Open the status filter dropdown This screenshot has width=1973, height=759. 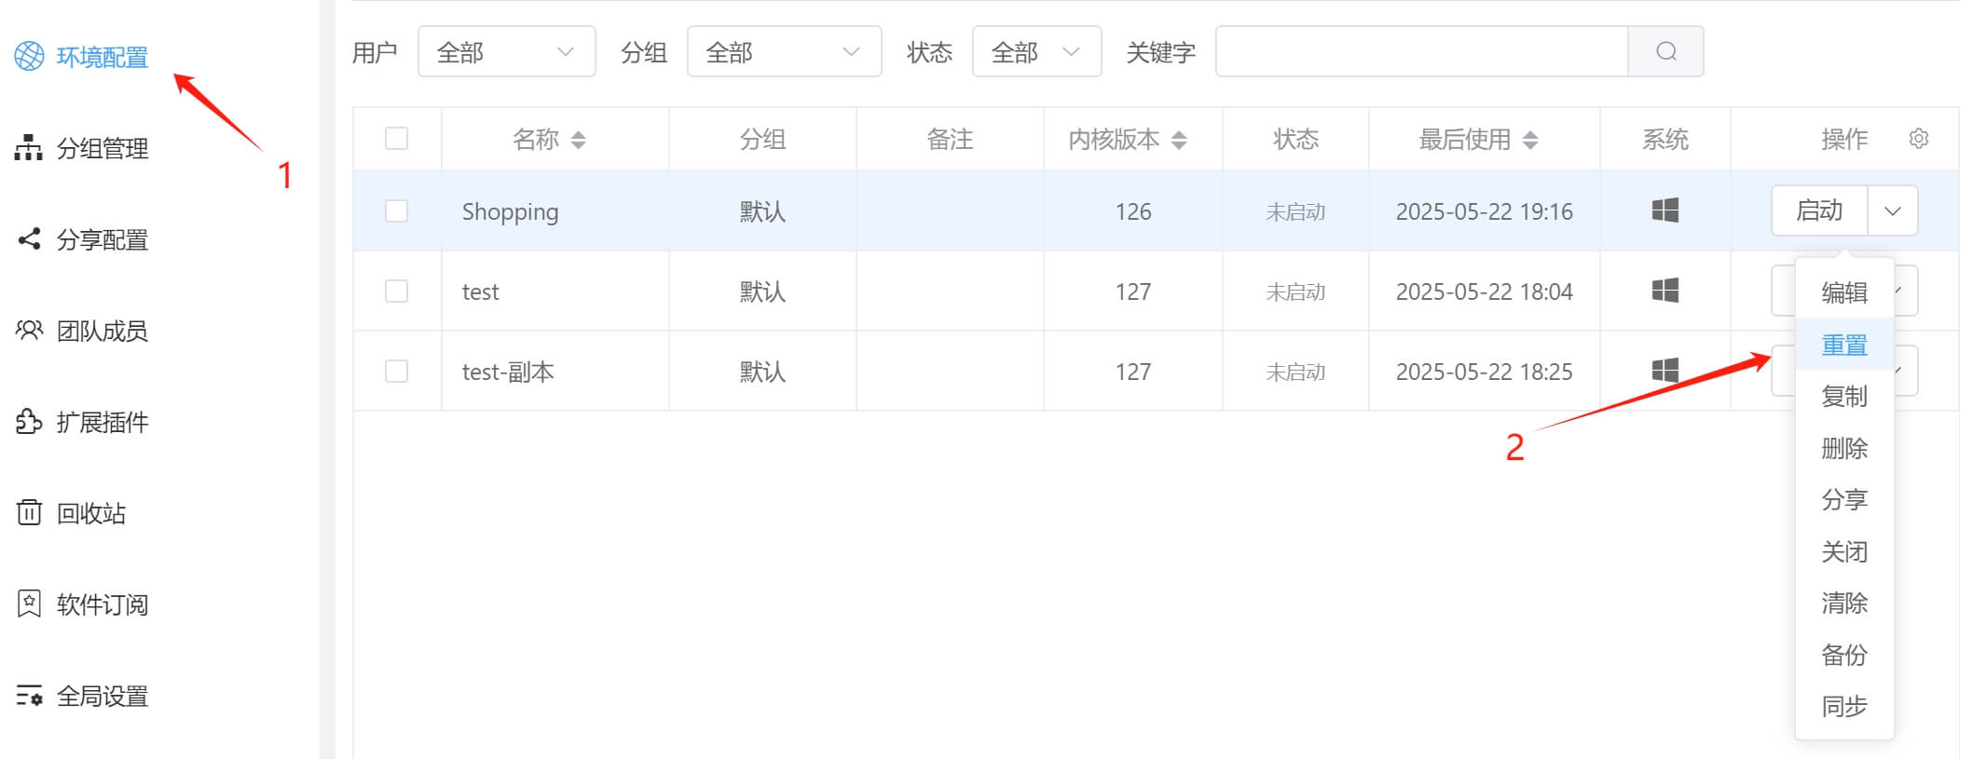pos(1036,52)
